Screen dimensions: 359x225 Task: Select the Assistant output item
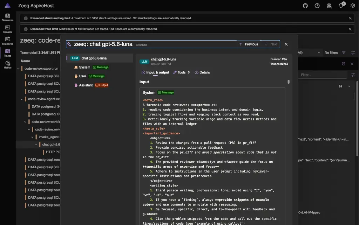tap(91, 85)
